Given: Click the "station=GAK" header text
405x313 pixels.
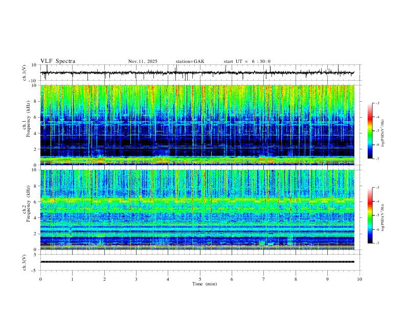Looking at the screenshot, I should click(190, 61).
